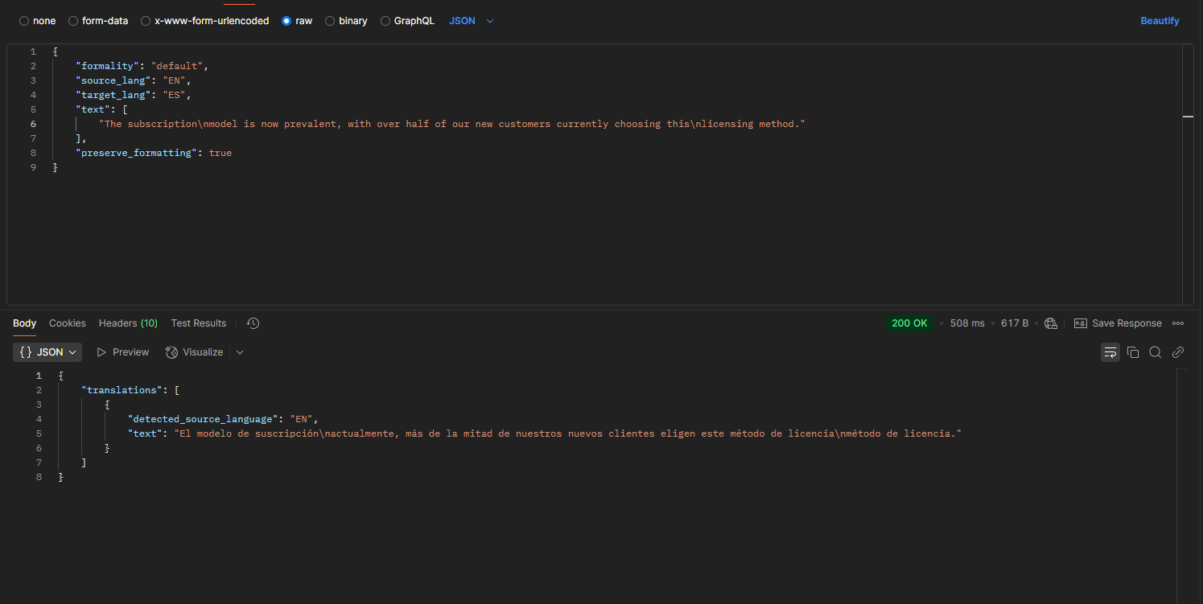The width and height of the screenshot is (1203, 604).
Task: Open the Headers (10) tab
Action: (128, 323)
